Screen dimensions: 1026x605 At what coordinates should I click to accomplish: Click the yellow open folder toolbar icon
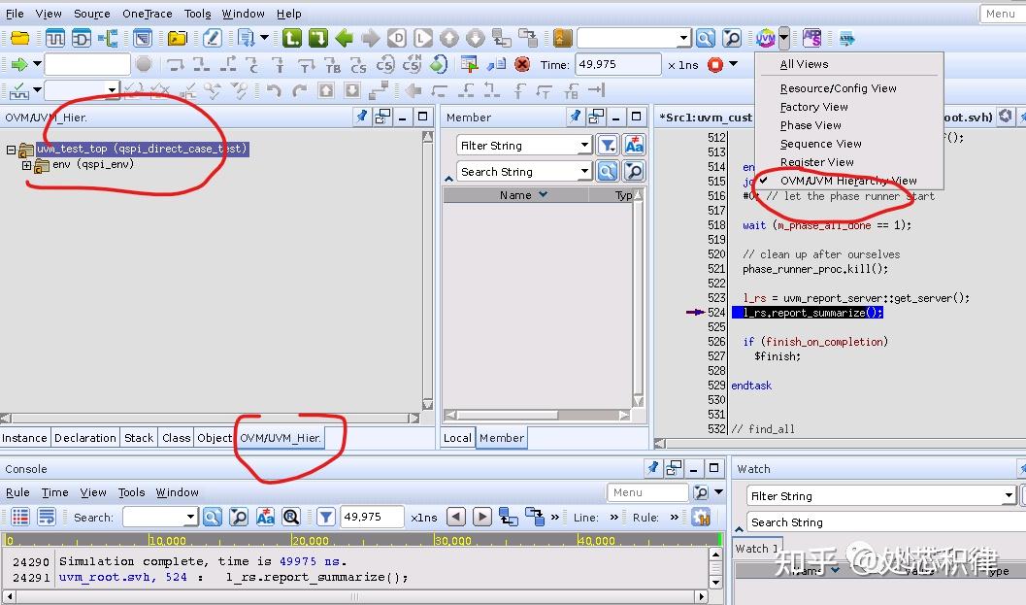(19, 39)
